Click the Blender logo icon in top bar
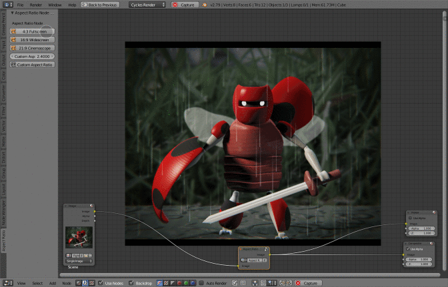Viewport: 448px width, 287px height. click(204, 5)
